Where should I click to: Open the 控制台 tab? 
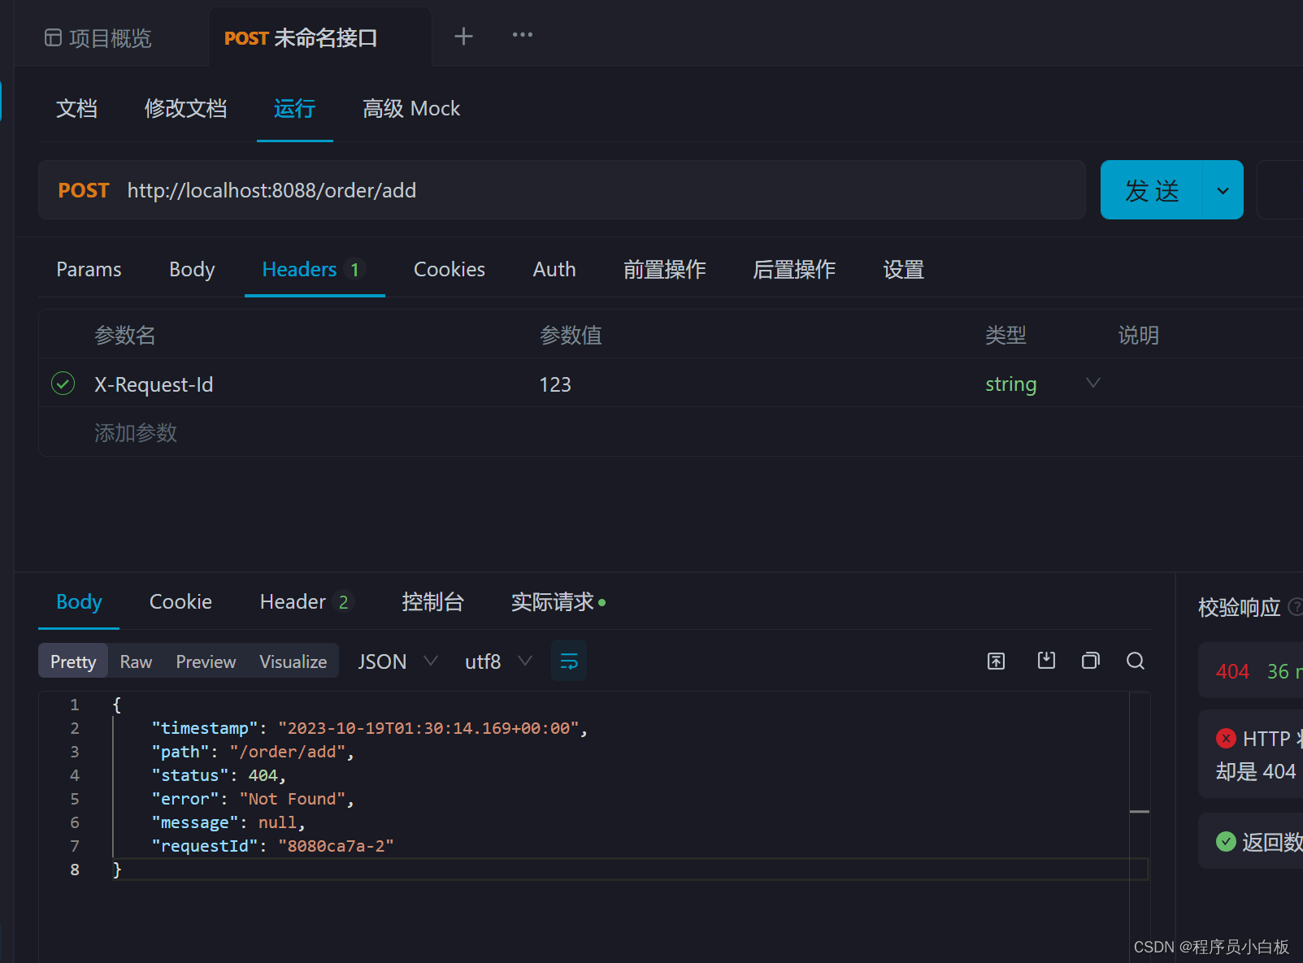432,602
